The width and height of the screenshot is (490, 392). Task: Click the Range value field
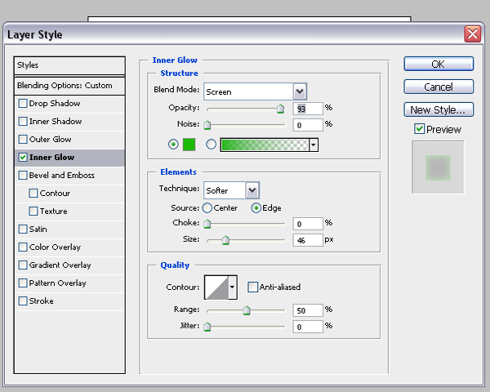(x=308, y=310)
